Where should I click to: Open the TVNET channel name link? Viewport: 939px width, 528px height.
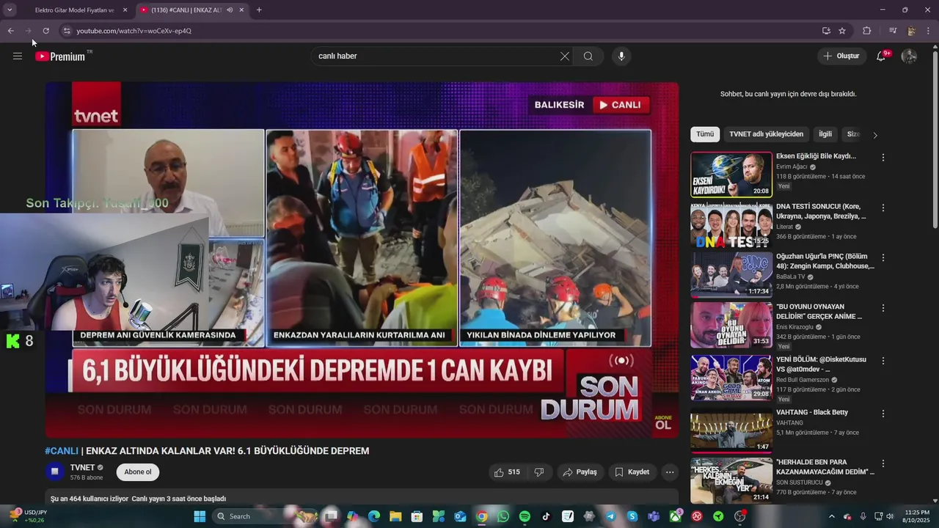click(82, 468)
